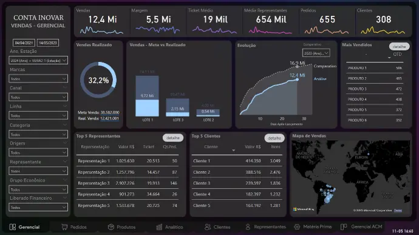Open the Origem filter dropdown
The height and width of the screenshot is (235, 419).
coord(38,152)
